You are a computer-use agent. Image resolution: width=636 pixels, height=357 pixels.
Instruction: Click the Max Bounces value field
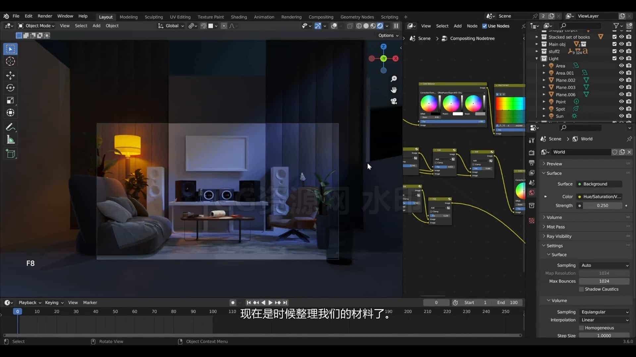pyautogui.click(x=604, y=281)
